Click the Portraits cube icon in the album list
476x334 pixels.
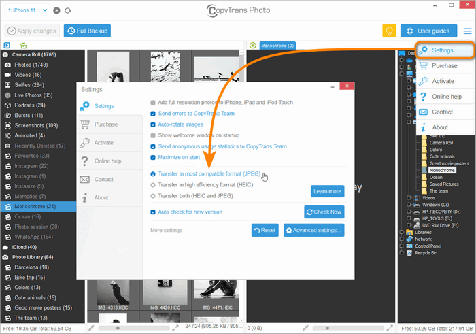[7, 105]
